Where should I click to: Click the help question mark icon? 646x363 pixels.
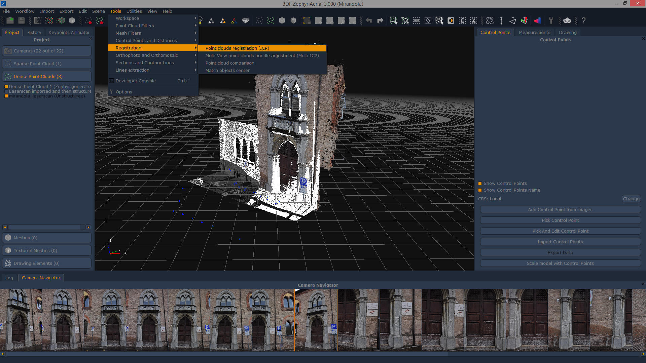tap(583, 21)
